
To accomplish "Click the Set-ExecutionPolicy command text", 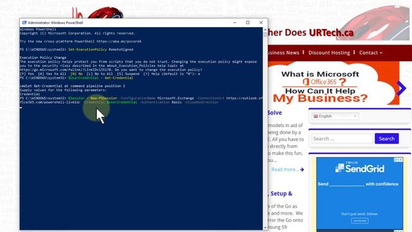I will (x=88, y=50).
